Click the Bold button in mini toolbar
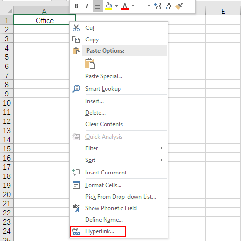Viewport: 241px width, 241px height. (76, 6)
